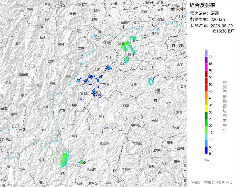Click the dBZ unit label under legend
The width and height of the screenshot is (236, 187).
coord(207,160)
